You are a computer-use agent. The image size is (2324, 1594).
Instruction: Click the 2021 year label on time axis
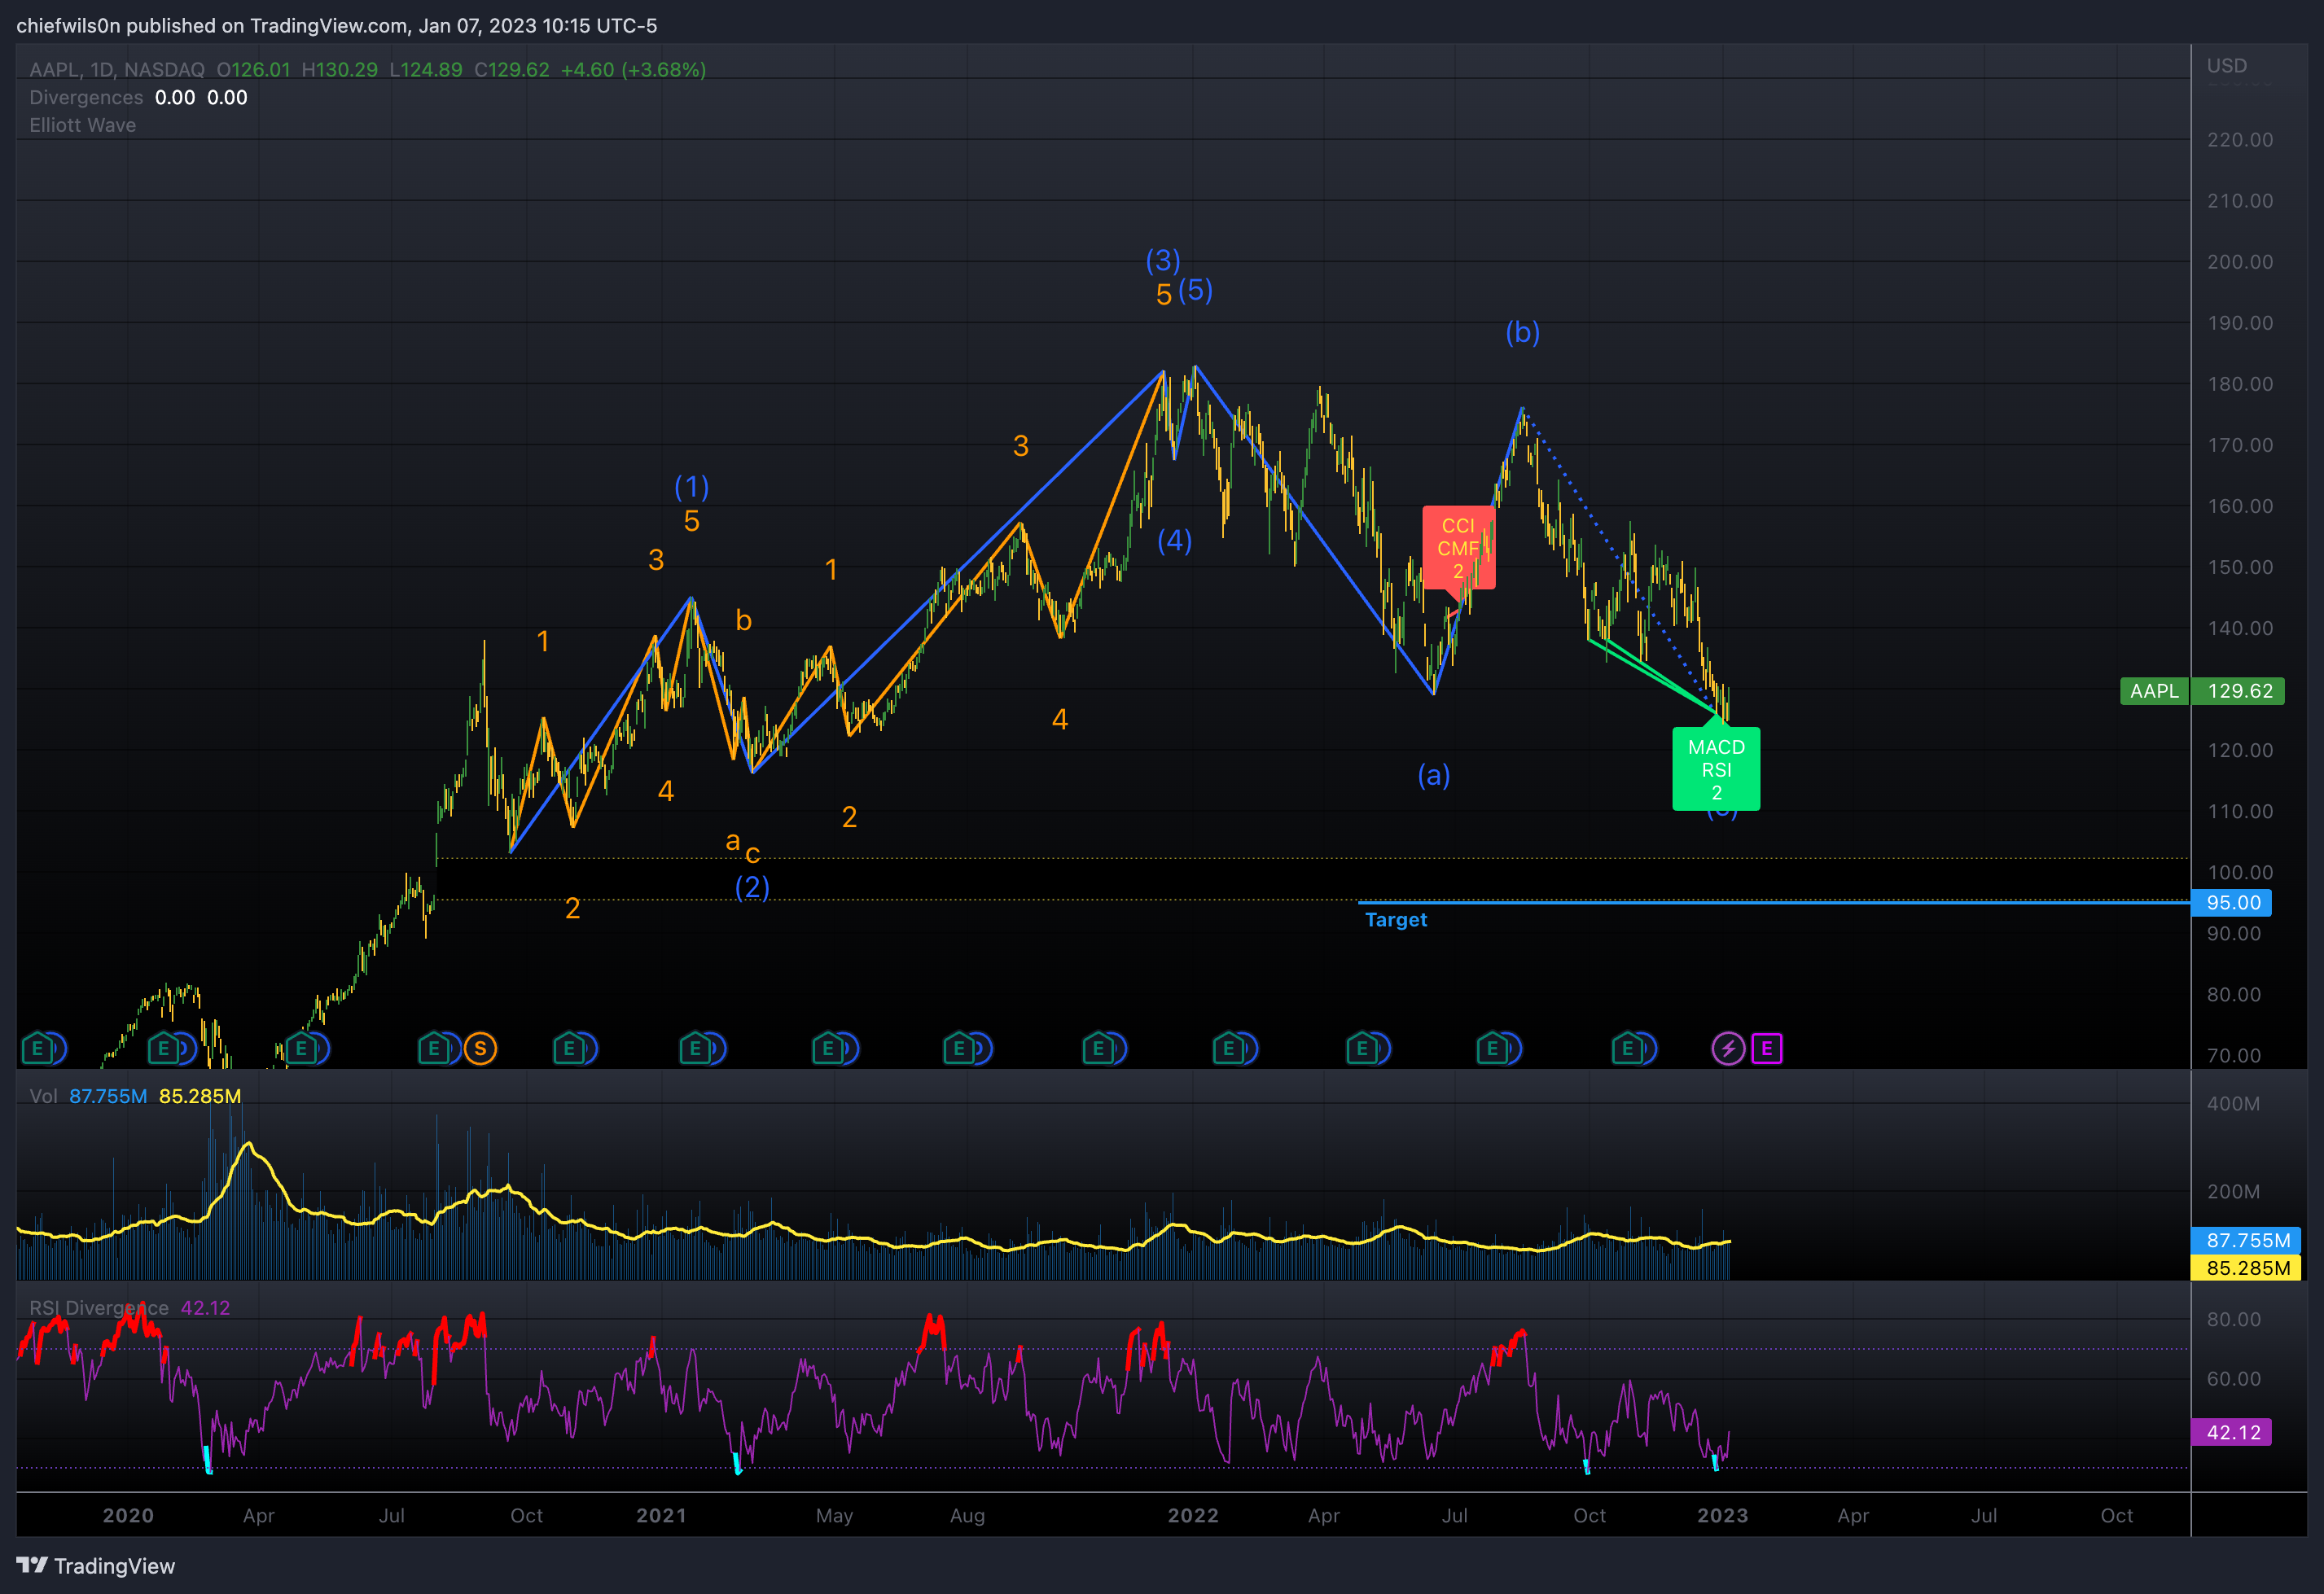[662, 1515]
